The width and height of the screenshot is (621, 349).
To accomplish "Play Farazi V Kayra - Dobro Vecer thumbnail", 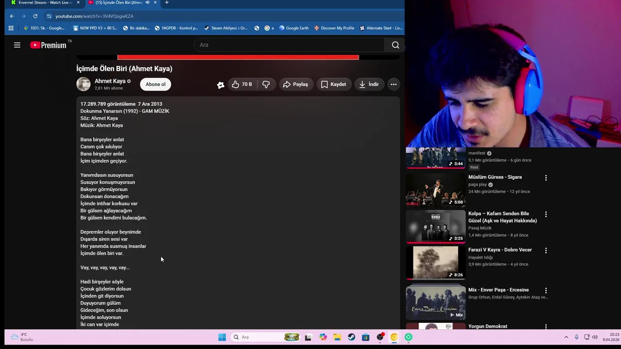I will 435,263.
